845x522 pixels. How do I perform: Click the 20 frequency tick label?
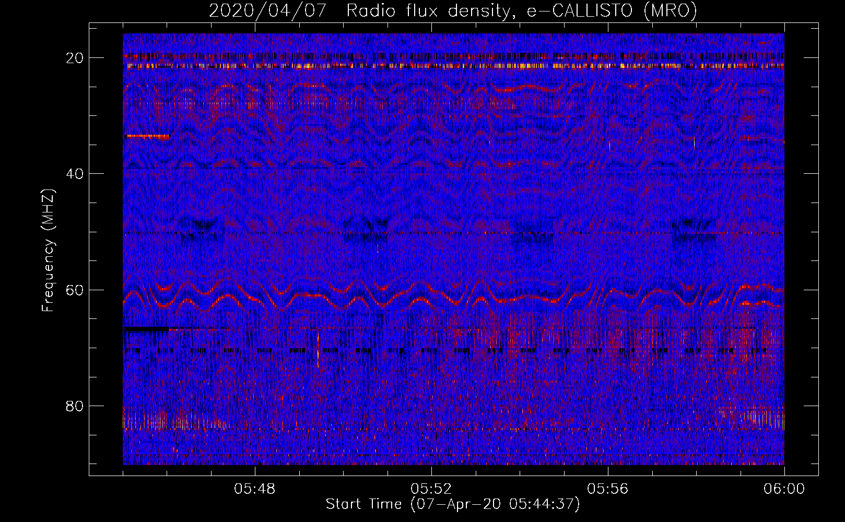(x=75, y=58)
